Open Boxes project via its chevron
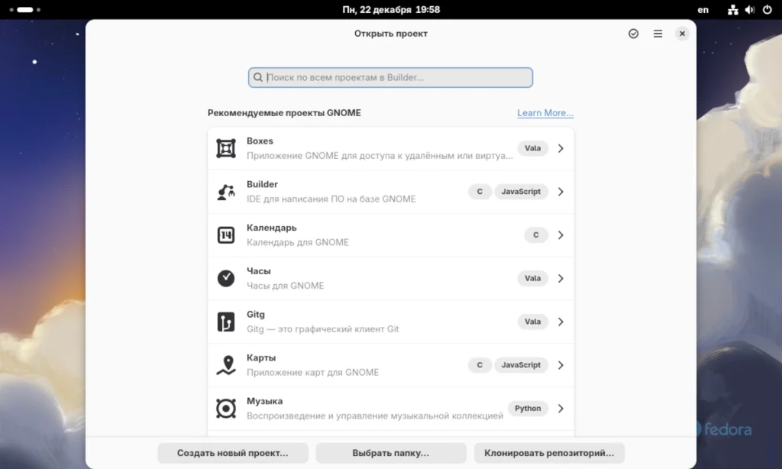 pyautogui.click(x=561, y=148)
